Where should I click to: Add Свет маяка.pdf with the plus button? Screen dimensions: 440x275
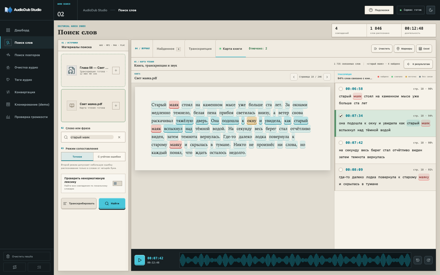click(x=116, y=106)
